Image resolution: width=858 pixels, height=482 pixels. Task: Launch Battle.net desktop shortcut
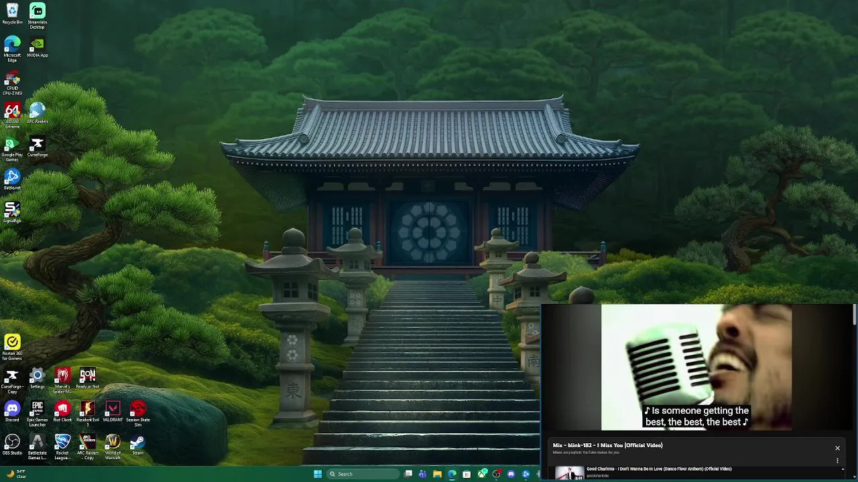12,180
